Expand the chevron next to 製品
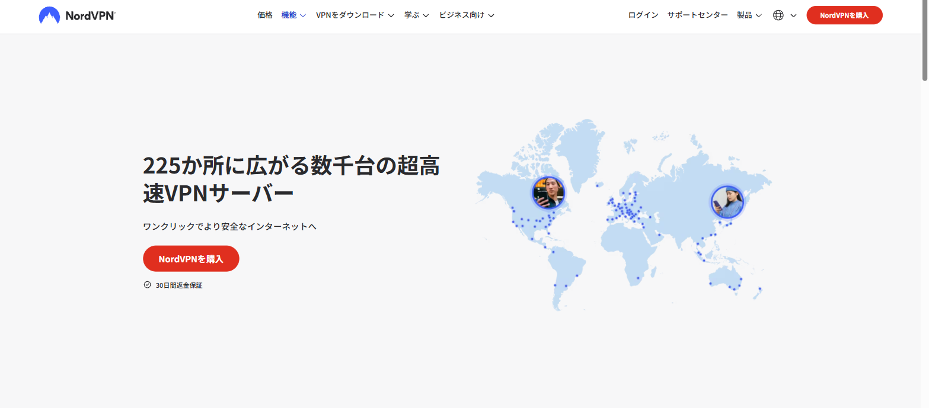The width and height of the screenshot is (929, 408). [758, 16]
